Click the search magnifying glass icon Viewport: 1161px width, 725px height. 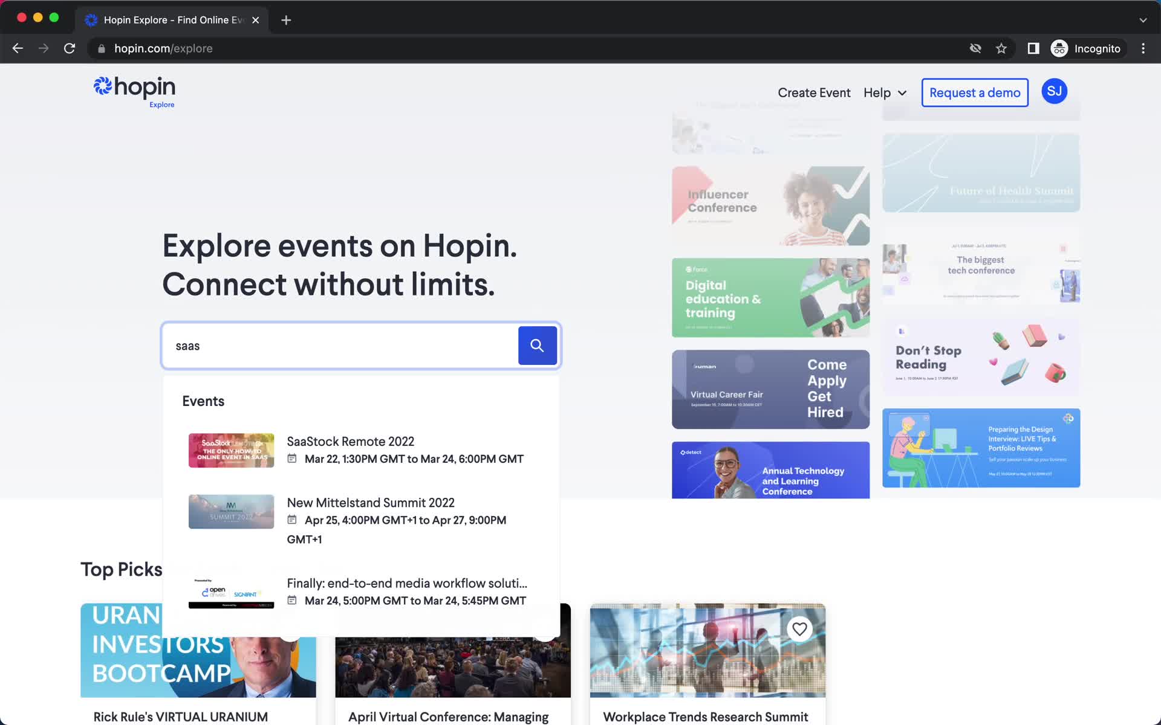(x=538, y=345)
